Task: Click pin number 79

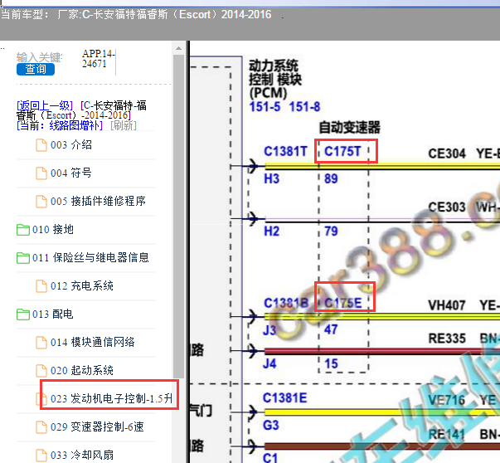Action: pos(331,231)
